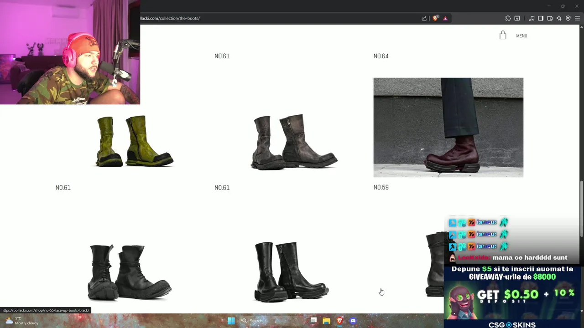
Task: Open the shopping bag cart icon
Action: [503, 35]
